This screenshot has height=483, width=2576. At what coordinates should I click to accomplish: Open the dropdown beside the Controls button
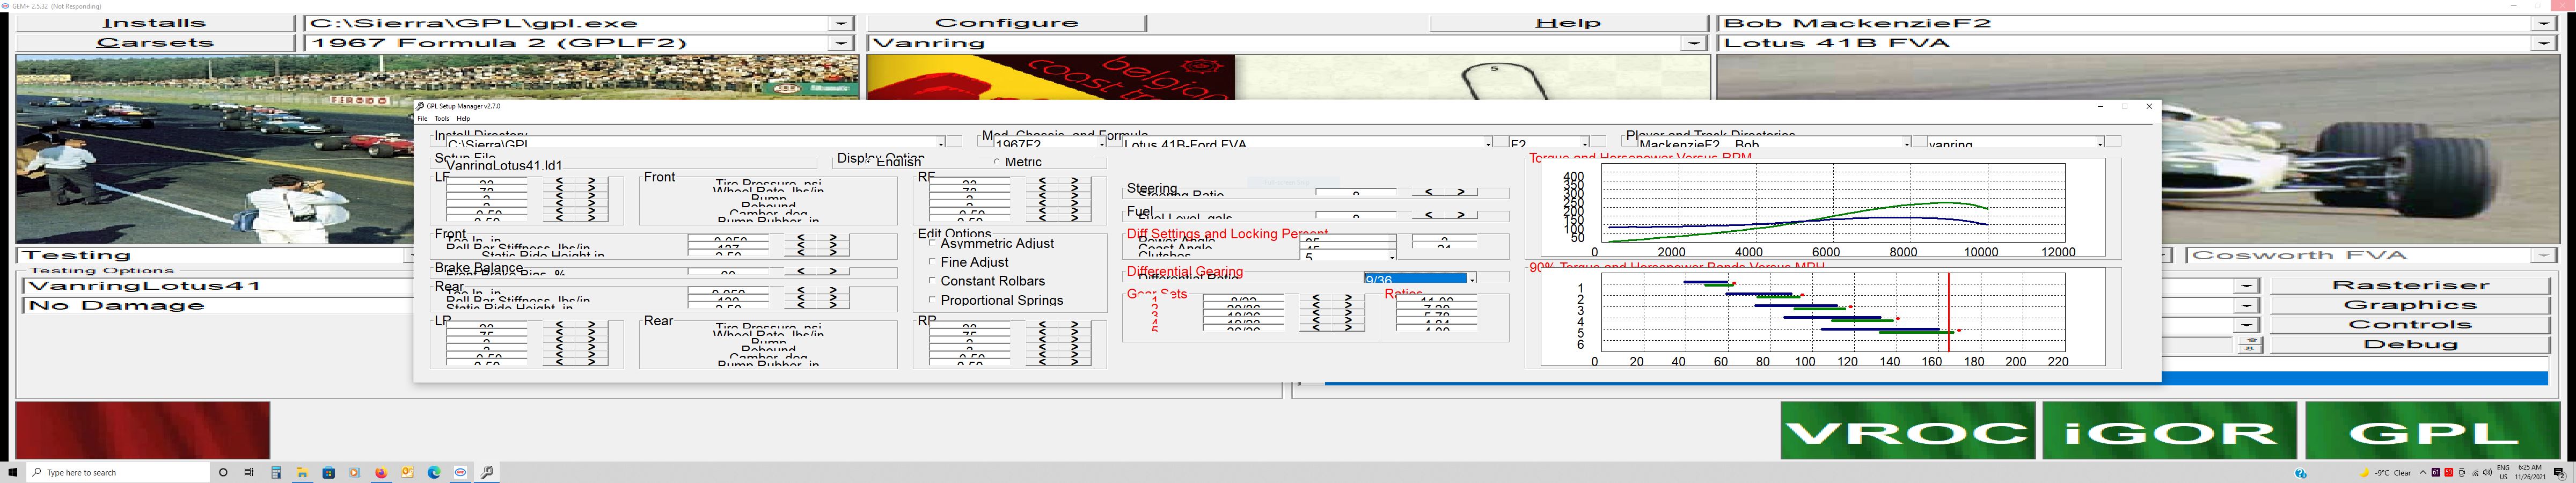pos(2247,325)
